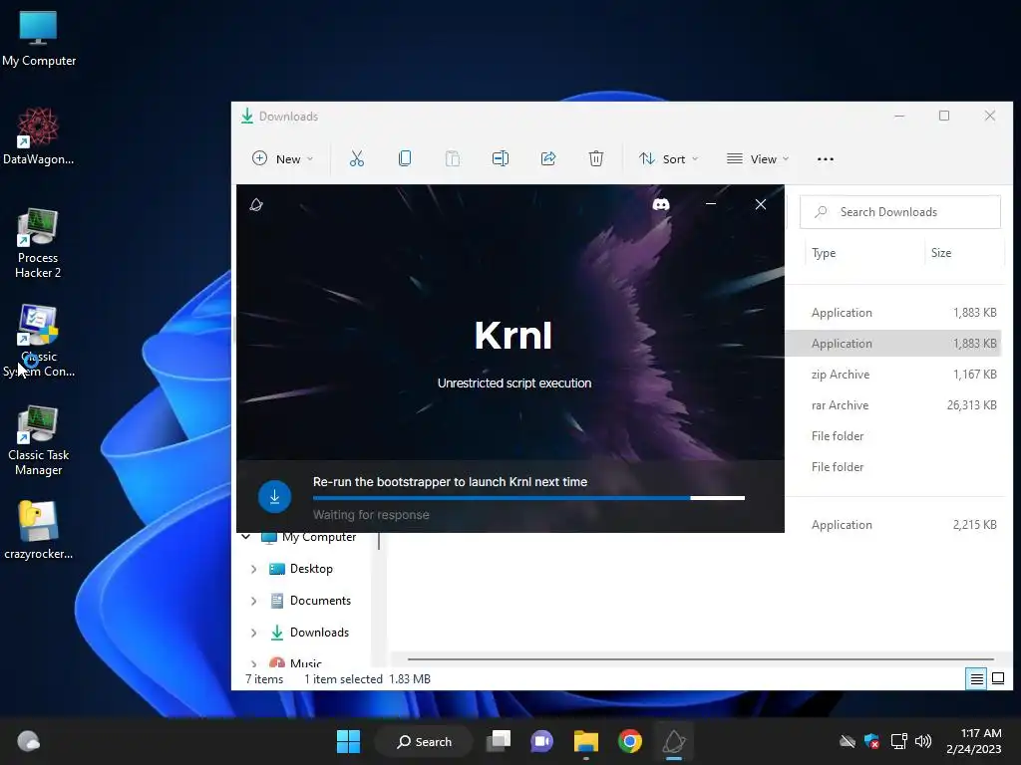Open the crazyrocker desktop icon

click(x=39, y=530)
